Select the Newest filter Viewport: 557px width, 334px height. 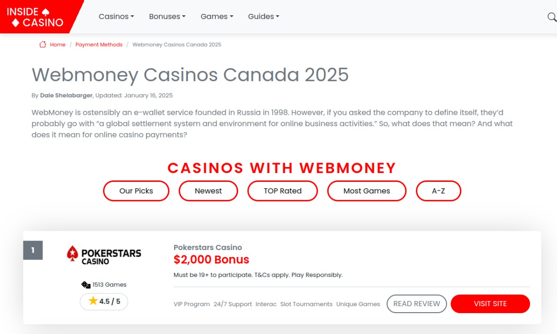208,191
